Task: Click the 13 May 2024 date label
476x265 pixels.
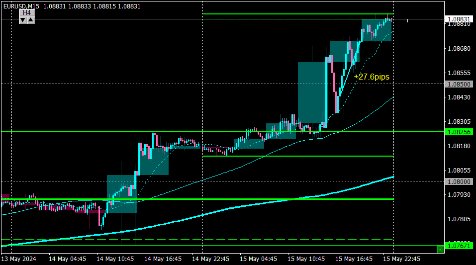Action: (x=19, y=259)
